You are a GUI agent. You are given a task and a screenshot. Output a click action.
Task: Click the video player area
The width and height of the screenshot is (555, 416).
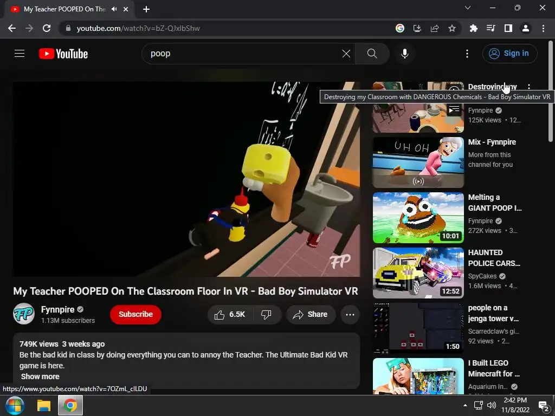point(186,179)
